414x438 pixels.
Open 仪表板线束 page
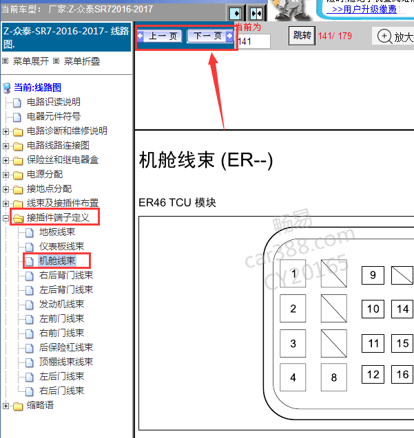click(x=61, y=246)
